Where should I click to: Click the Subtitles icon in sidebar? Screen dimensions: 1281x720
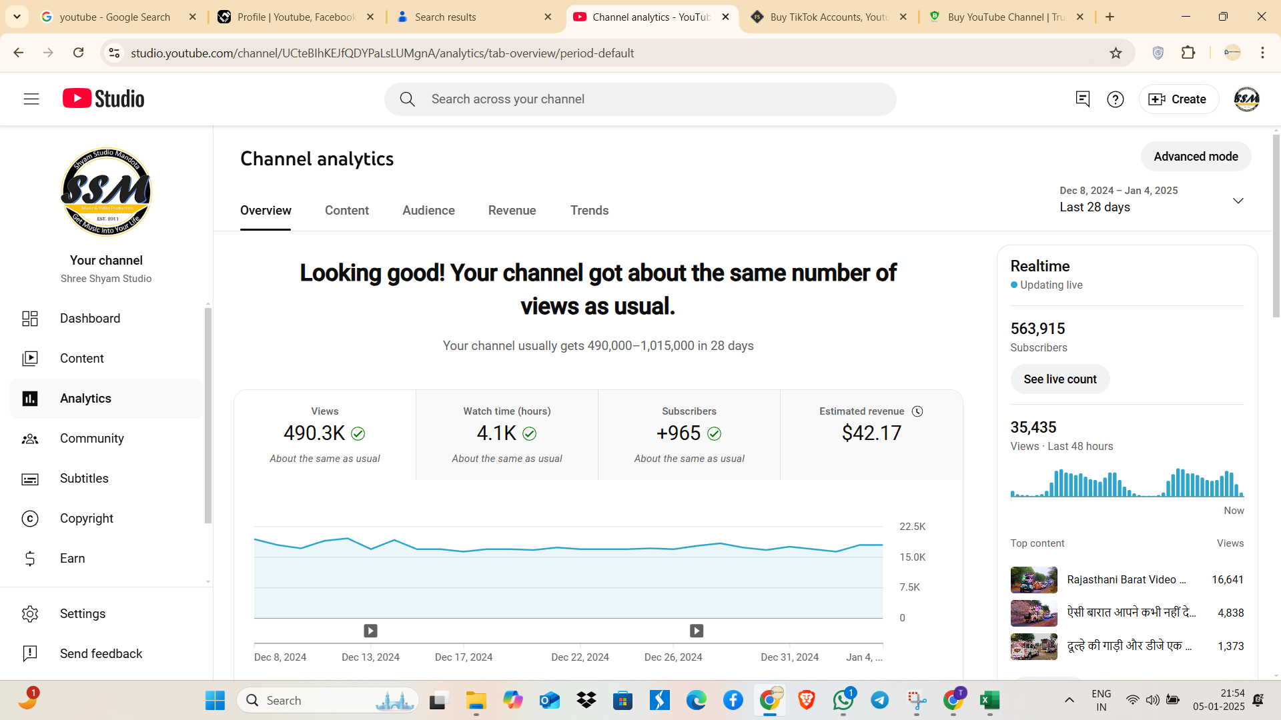tap(30, 479)
